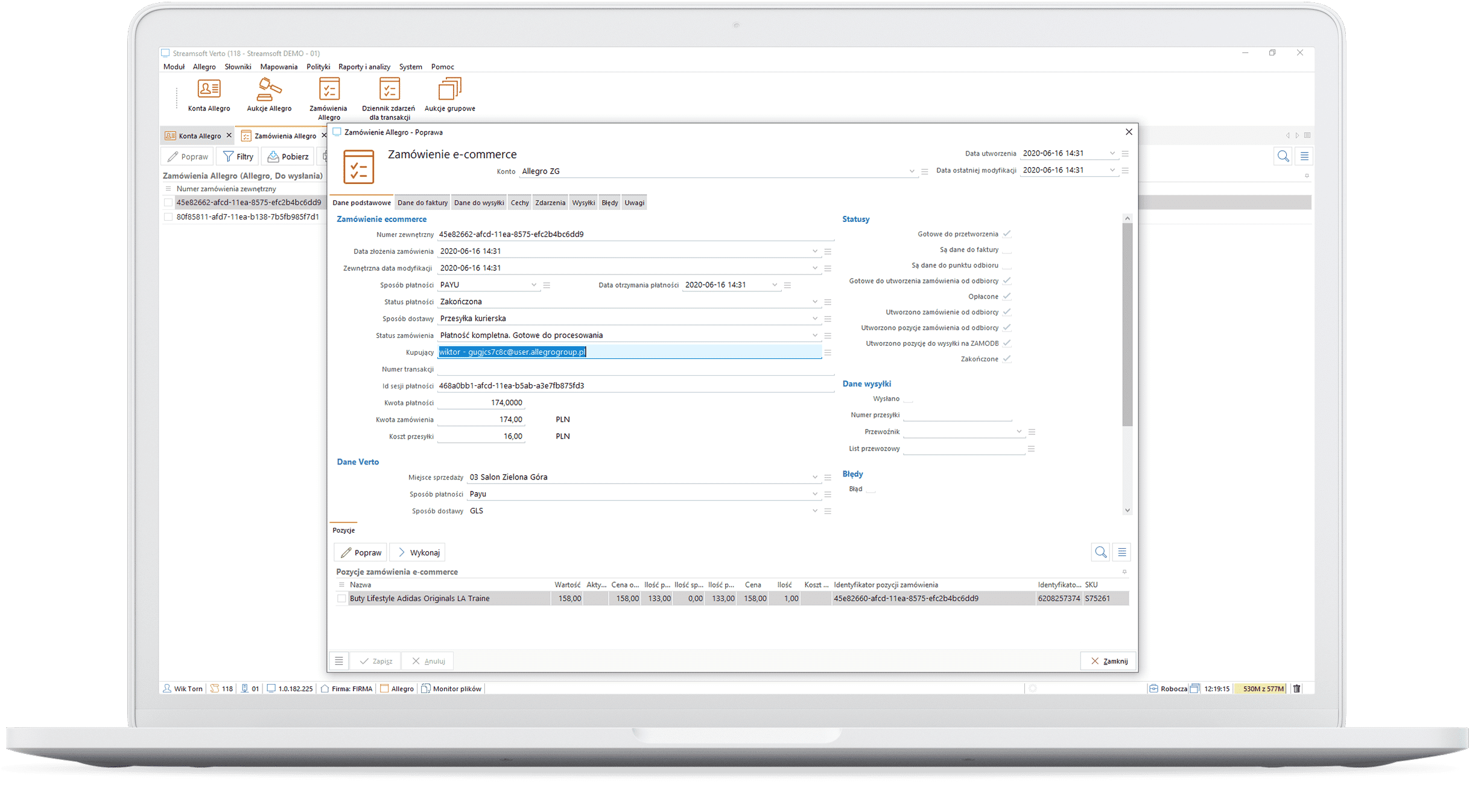
Task: Open options icon next to Status płatności
Action: coord(828,302)
